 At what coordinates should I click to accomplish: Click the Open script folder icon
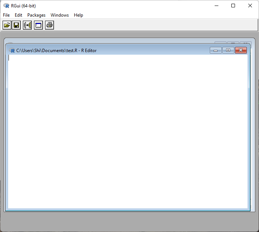point(7,25)
